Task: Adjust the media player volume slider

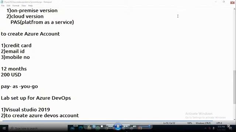Action: (145, 126)
